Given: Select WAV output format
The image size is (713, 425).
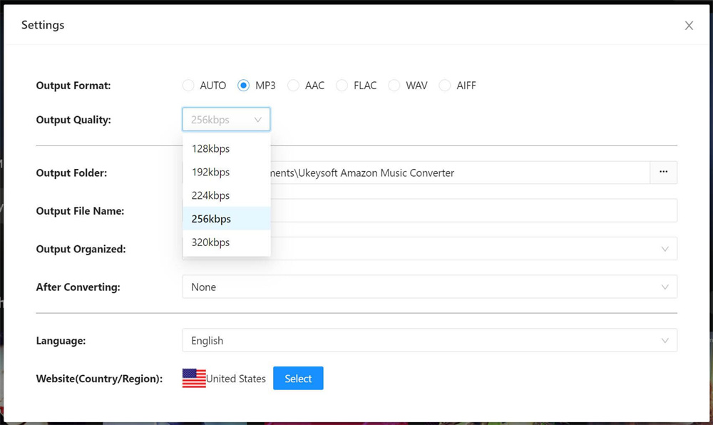Looking at the screenshot, I should [394, 85].
